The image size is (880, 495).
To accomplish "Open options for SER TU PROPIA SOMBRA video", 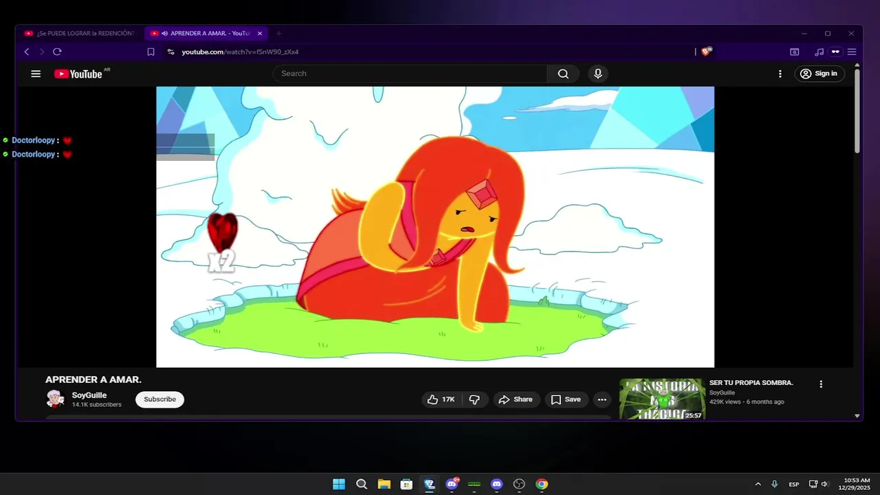I will tap(820, 384).
